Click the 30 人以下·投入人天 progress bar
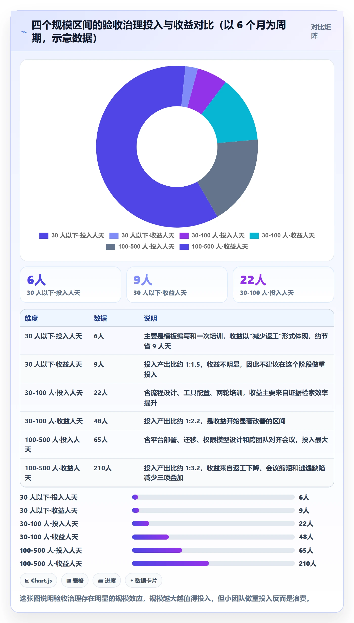354x623 pixels. (213, 497)
